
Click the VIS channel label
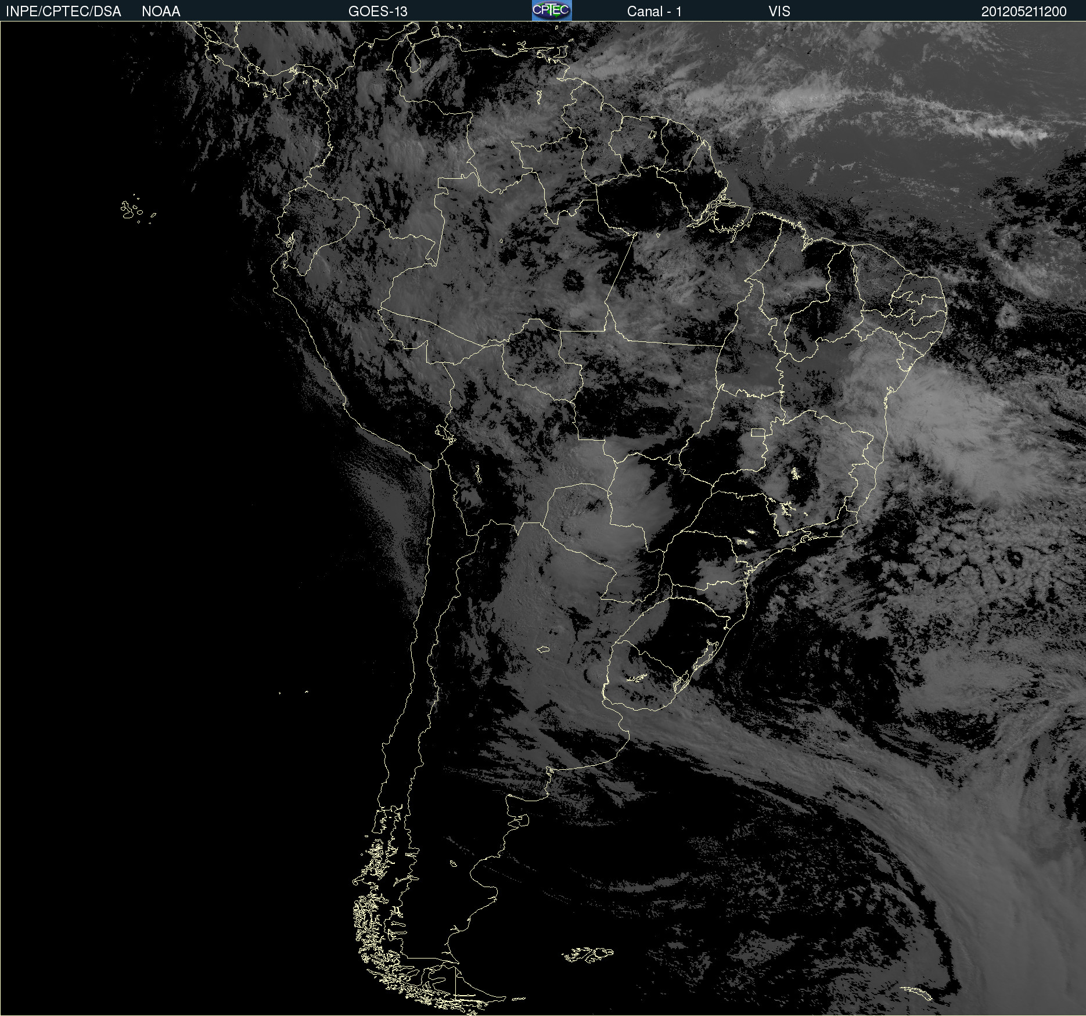tap(779, 12)
